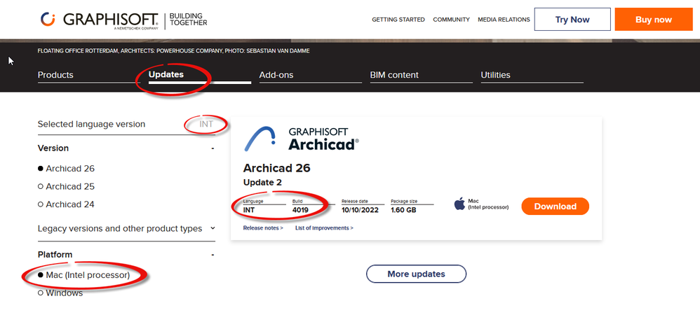This screenshot has width=700, height=322.
Task: Switch to the Updates tab
Action: click(x=200, y=75)
